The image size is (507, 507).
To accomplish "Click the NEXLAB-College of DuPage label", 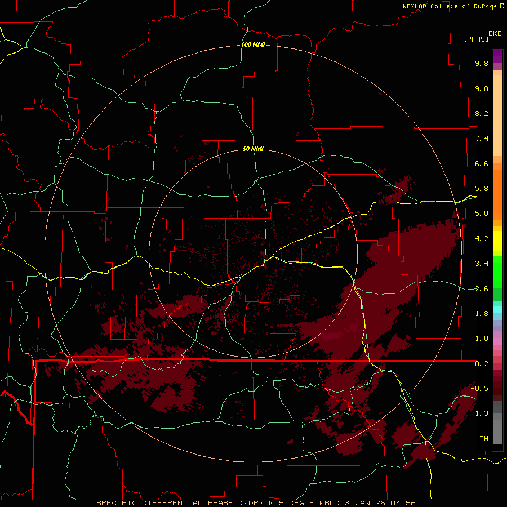I will point(450,6).
